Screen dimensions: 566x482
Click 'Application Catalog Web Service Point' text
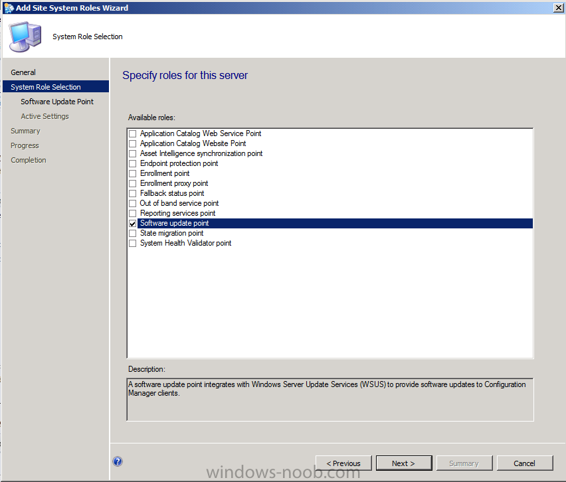[x=201, y=133]
